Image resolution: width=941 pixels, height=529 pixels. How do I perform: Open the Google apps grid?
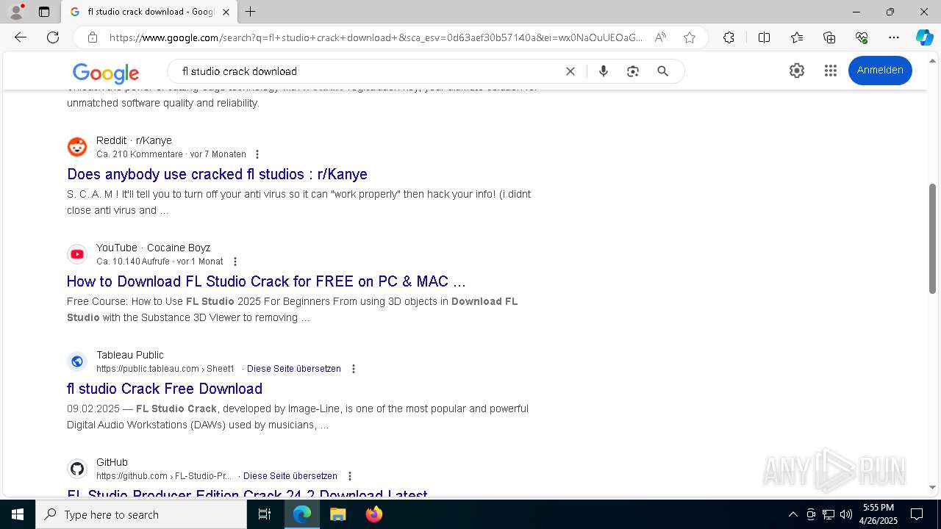click(831, 71)
